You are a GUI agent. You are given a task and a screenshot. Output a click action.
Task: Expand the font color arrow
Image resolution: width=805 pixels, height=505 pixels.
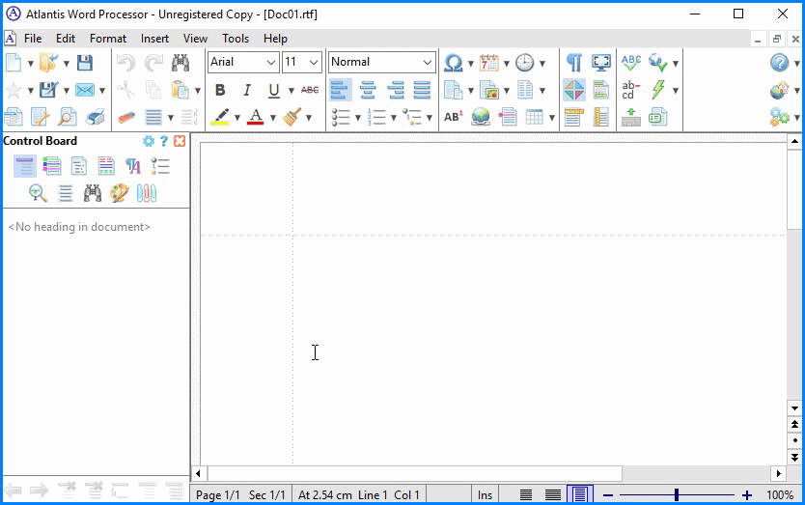click(x=273, y=118)
